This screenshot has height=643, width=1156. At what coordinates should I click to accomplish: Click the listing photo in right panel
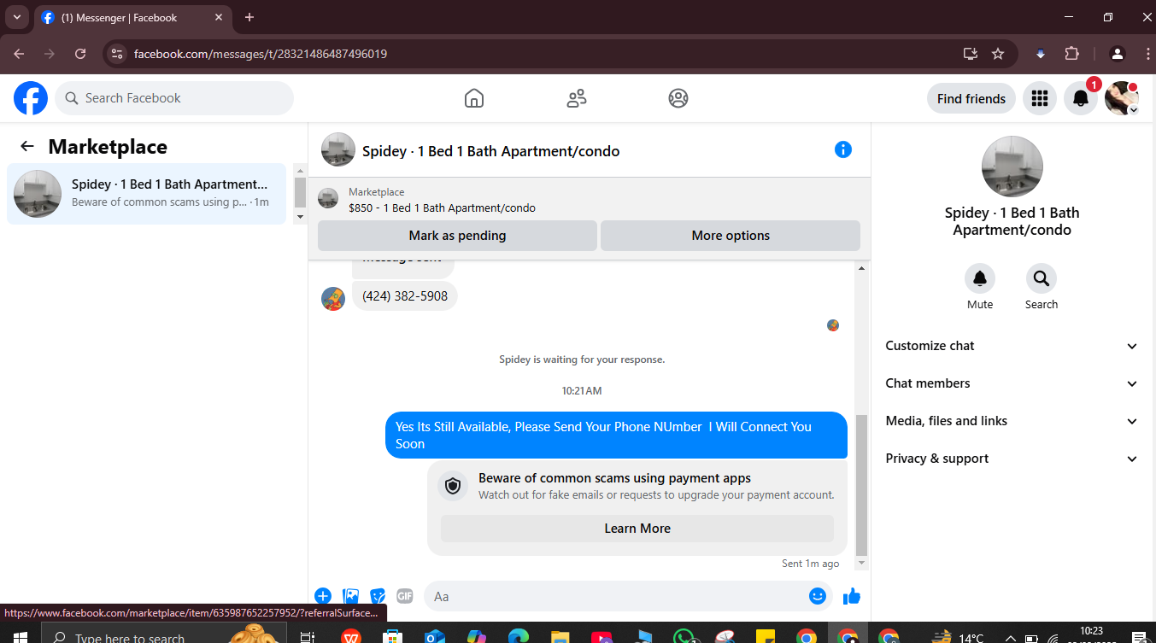pyautogui.click(x=1012, y=167)
